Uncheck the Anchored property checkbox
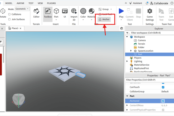This screenshot has height=116, width=174. (163, 101)
